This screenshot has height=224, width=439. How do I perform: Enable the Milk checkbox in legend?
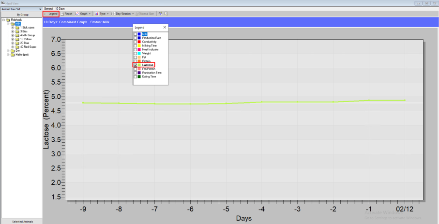(x=136, y=34)
